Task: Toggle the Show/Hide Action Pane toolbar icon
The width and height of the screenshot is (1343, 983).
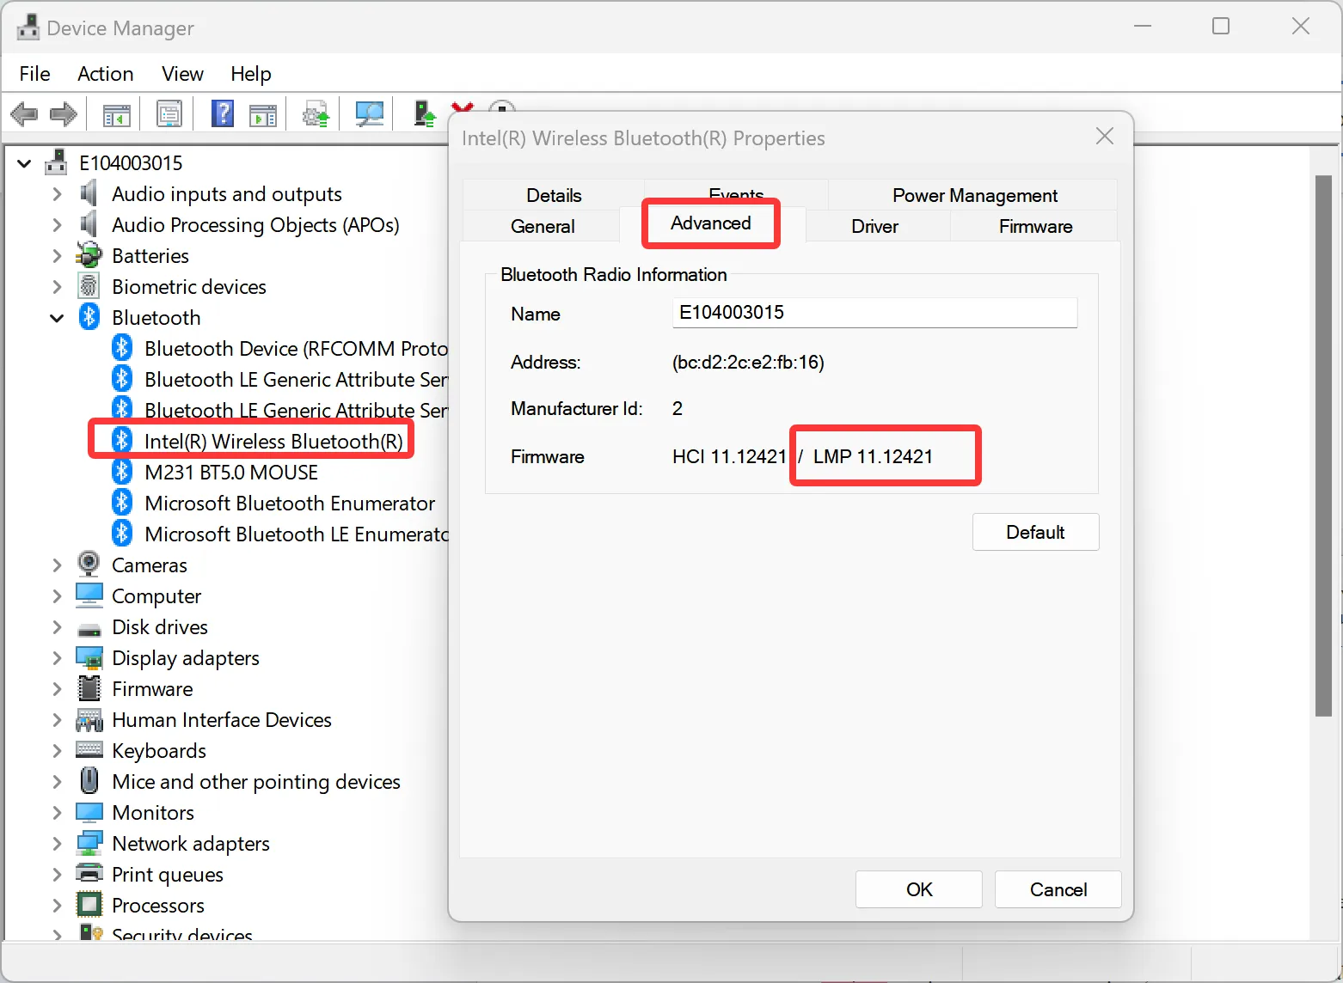Action: coord(263,113)
